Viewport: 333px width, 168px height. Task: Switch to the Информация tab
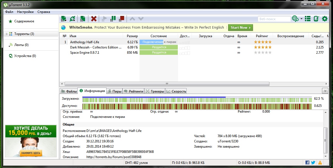click(92, 91)
